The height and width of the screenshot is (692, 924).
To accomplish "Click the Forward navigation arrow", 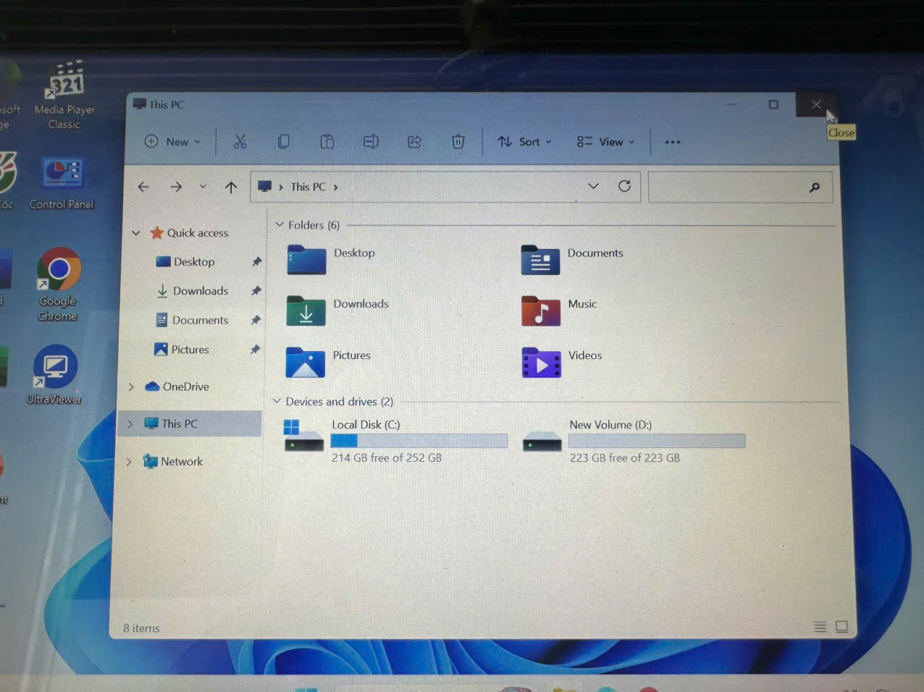I will point(176,187).
